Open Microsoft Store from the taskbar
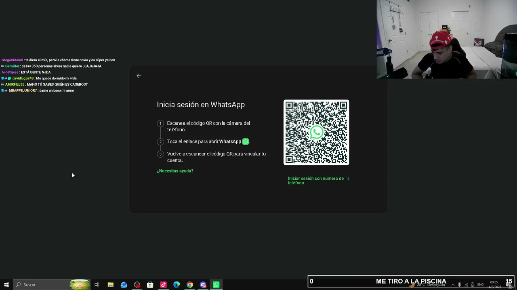Screen dimensions: 517x290 click(x=150, y=285)
